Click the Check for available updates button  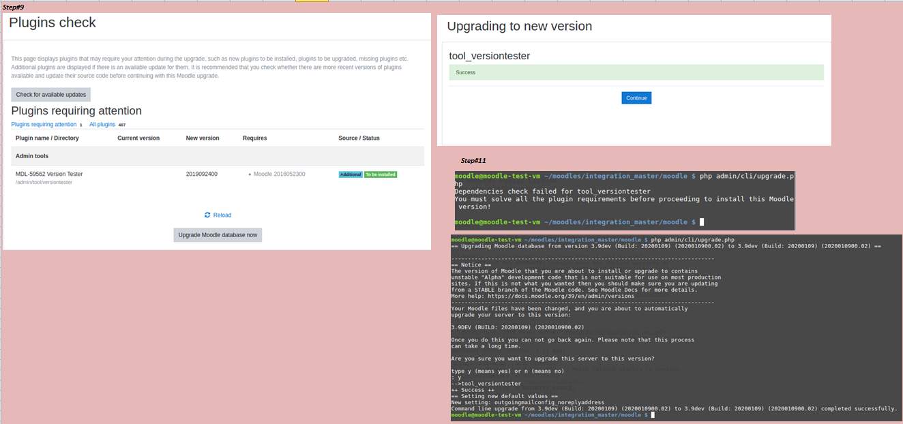(50, 95)
